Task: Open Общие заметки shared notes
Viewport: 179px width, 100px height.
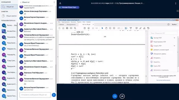Action: [9, 16]
